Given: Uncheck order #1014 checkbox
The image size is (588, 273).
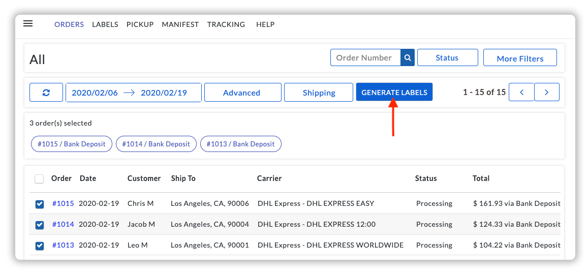Looking at the screenshot, I should (39, 225).
